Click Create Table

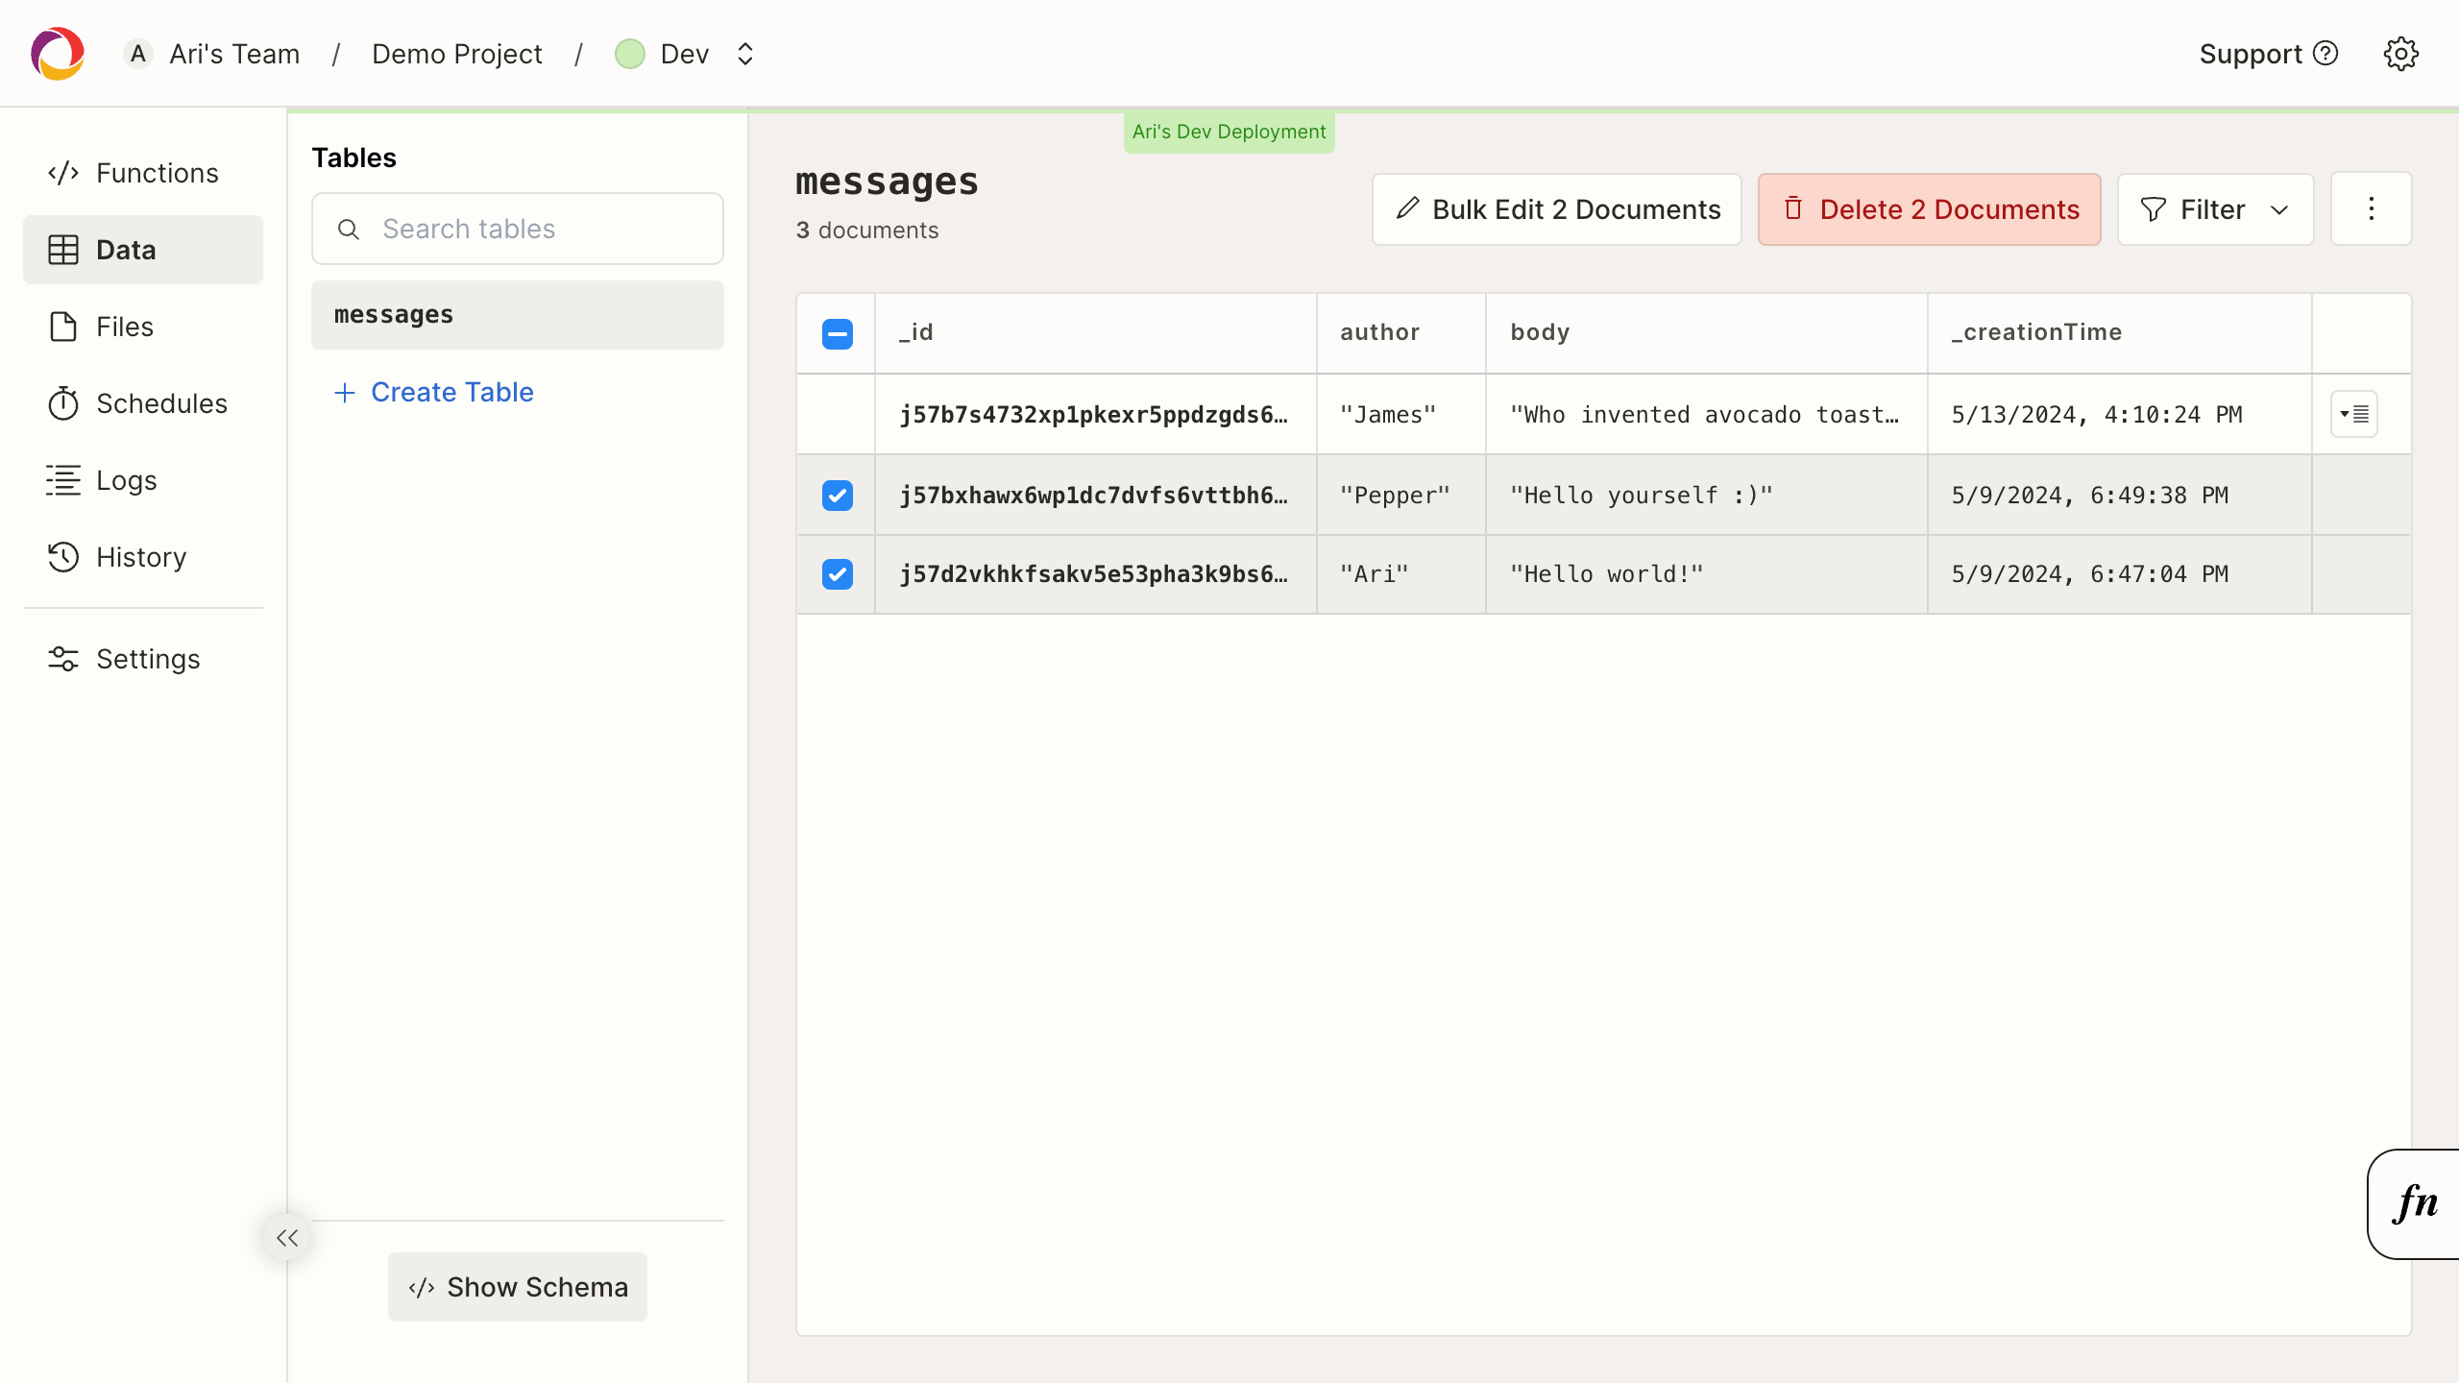point(433,392)
